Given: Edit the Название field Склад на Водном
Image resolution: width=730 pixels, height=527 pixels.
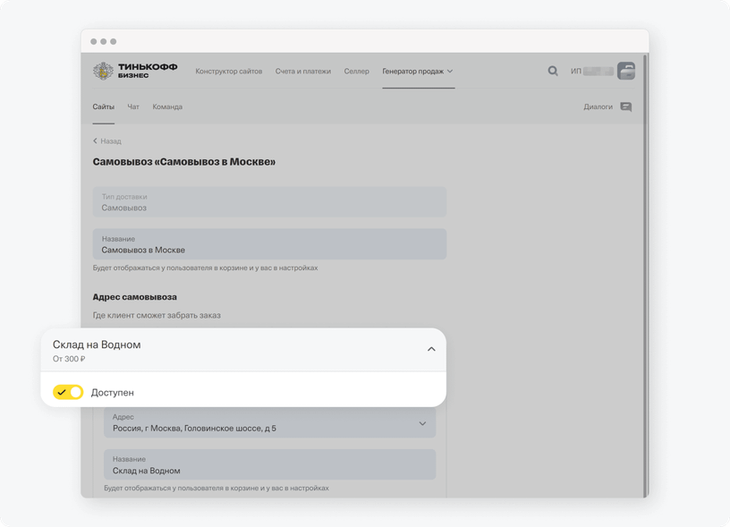Looking at the screenshot, I should 269,464.
